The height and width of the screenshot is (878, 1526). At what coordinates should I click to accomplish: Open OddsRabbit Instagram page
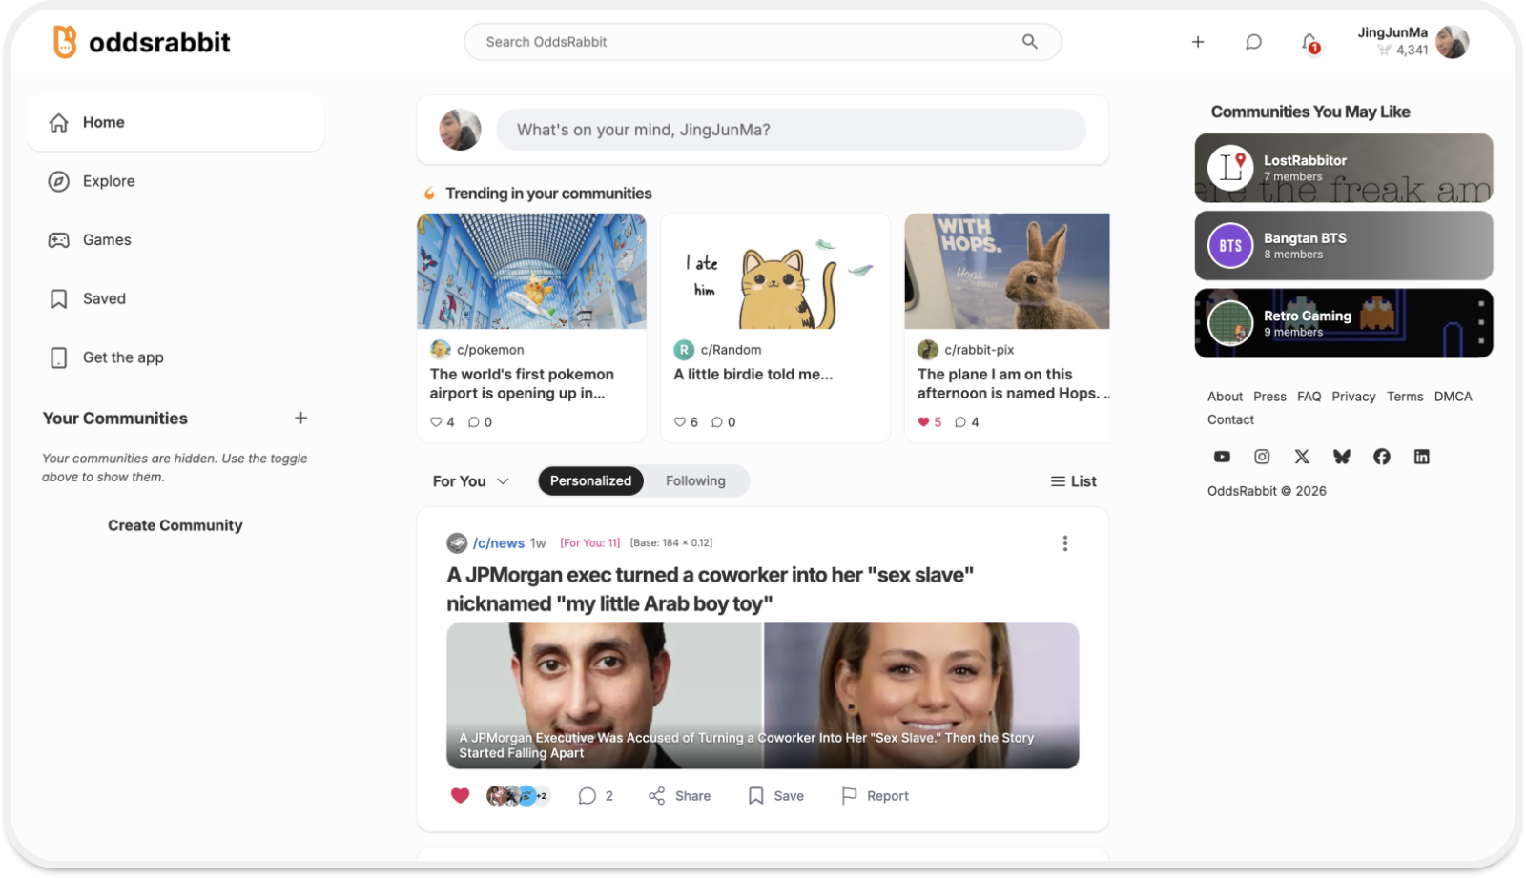pyautogui.click(x=1262, y=457)
